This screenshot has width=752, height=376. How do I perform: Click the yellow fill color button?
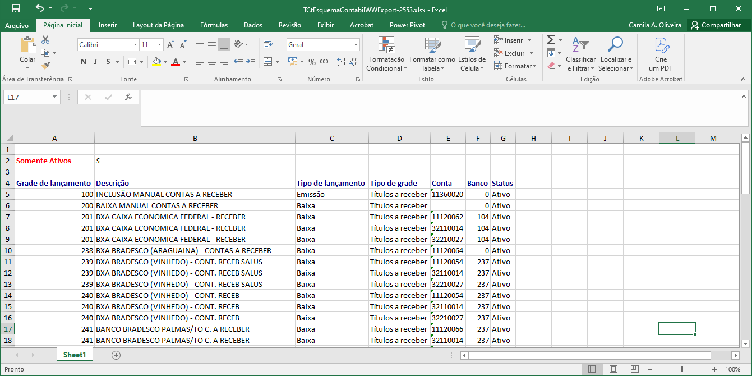[156, 62]
